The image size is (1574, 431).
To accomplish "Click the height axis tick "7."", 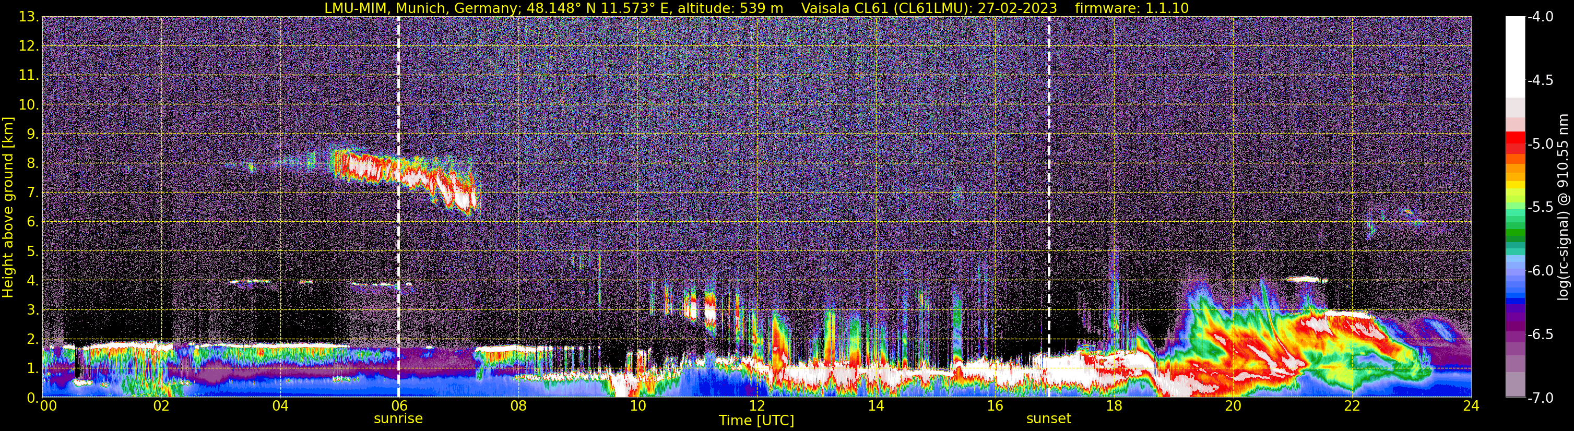I will point(32,193).
